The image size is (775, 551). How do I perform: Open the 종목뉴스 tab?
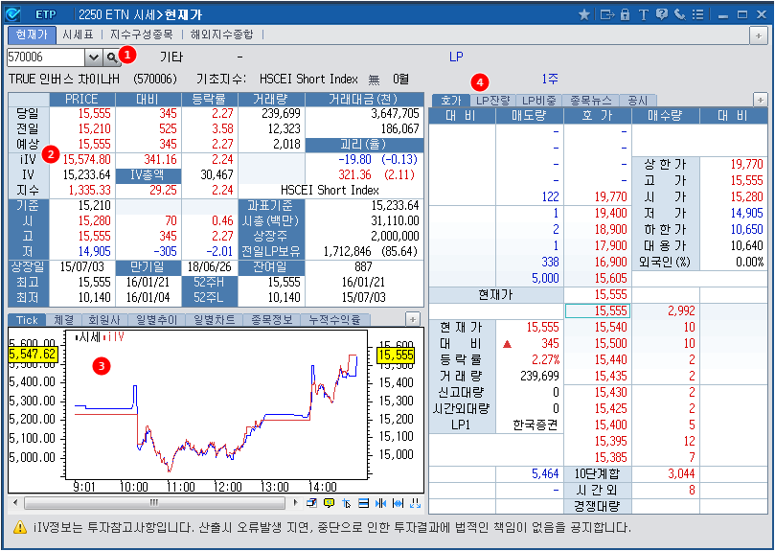pos(591,100)
